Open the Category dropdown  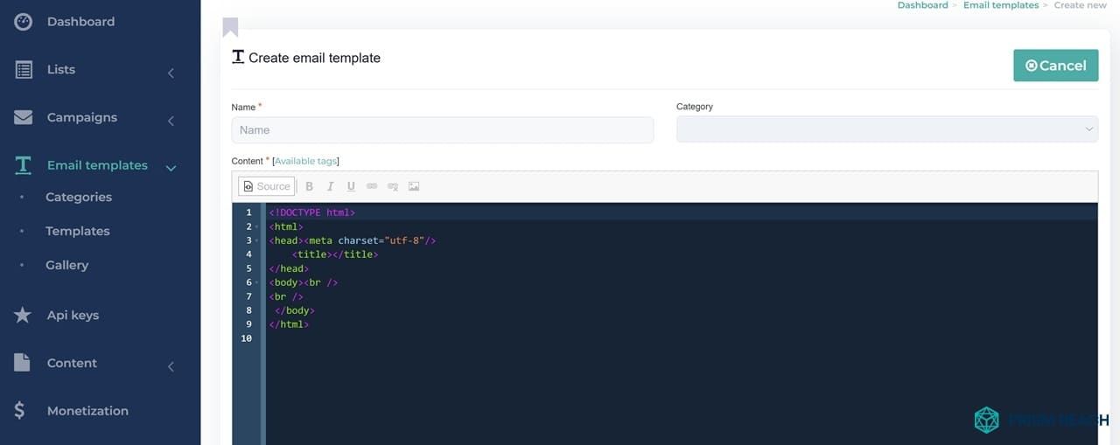click(886, 129)
